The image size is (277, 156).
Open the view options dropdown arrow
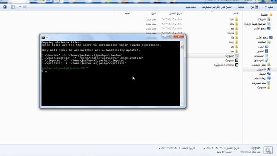[20, 7]
